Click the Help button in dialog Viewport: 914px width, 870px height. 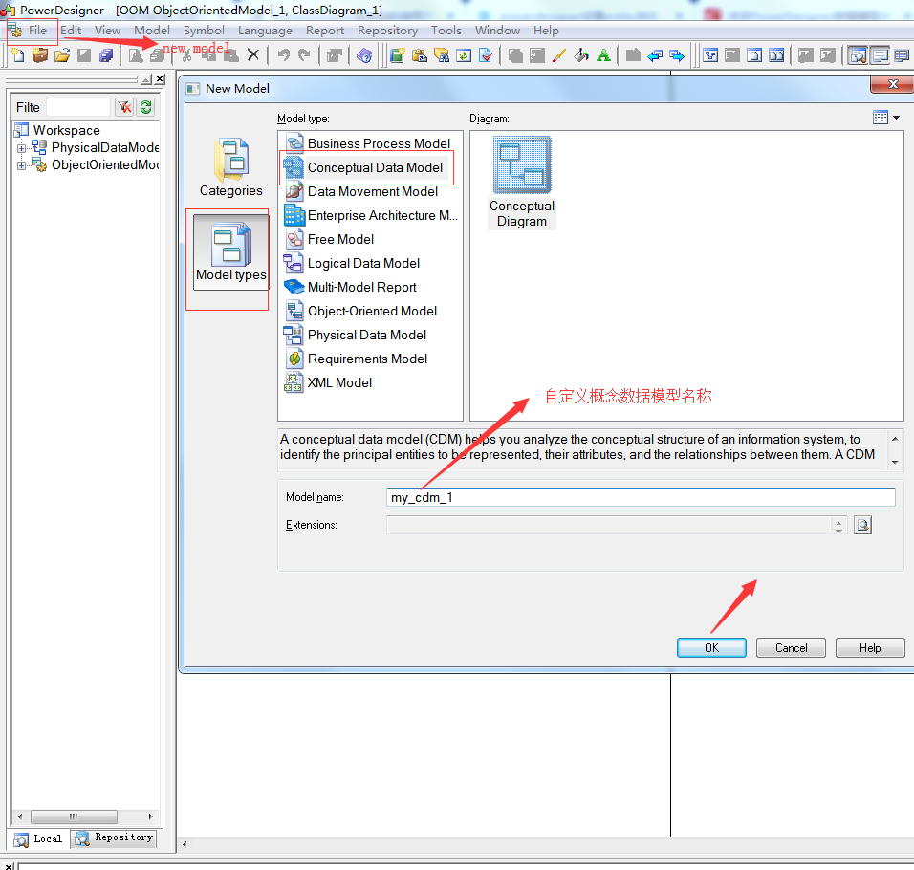[x=870, y=648]
